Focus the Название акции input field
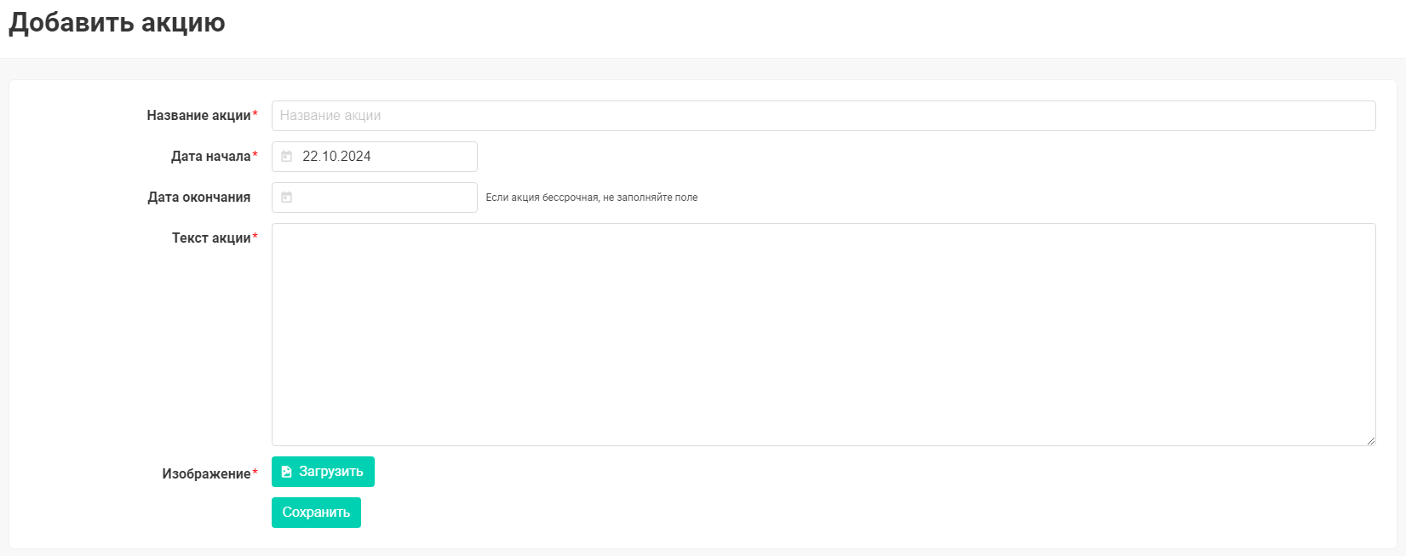 [823, 116]
